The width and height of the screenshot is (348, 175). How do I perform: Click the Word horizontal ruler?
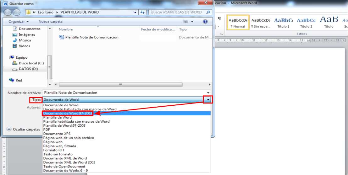pos(281,40)
